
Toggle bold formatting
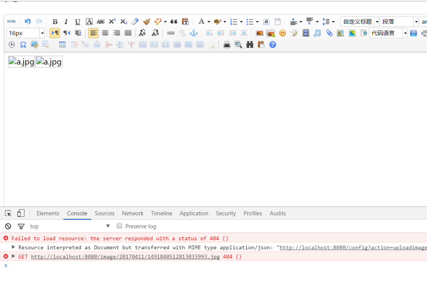coord(55,21)
